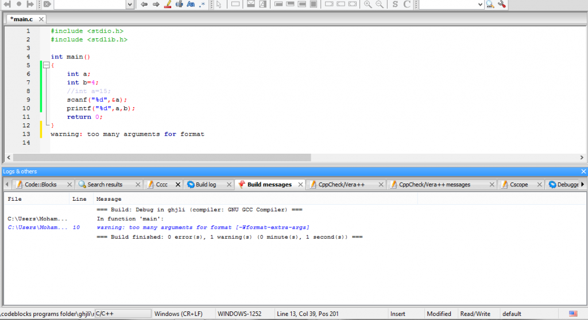Image resolution: width=588 pixels, height=320 pixels.
Task: Toggle the red highlight marker tool
Action: coord(168,4)
